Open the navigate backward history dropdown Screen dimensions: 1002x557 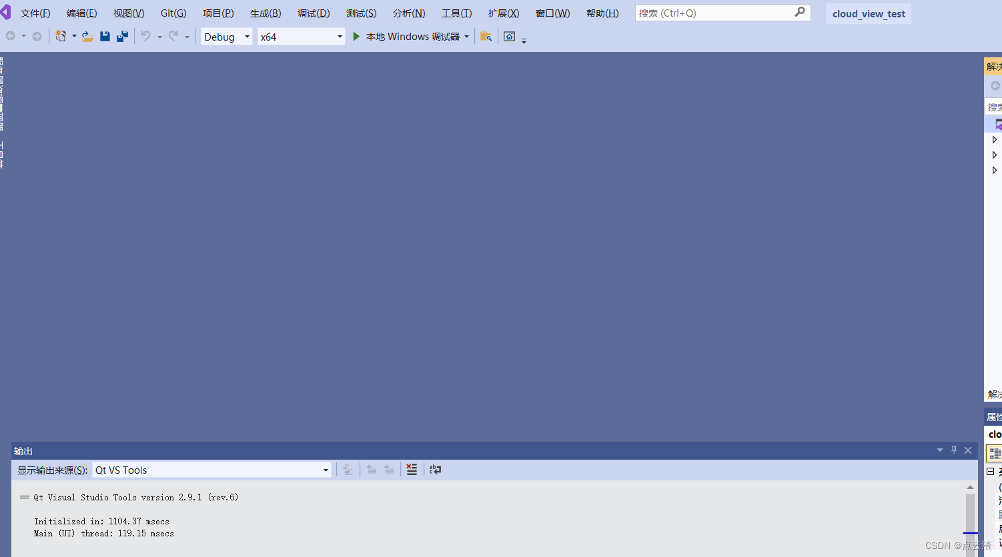coord(23,36)
